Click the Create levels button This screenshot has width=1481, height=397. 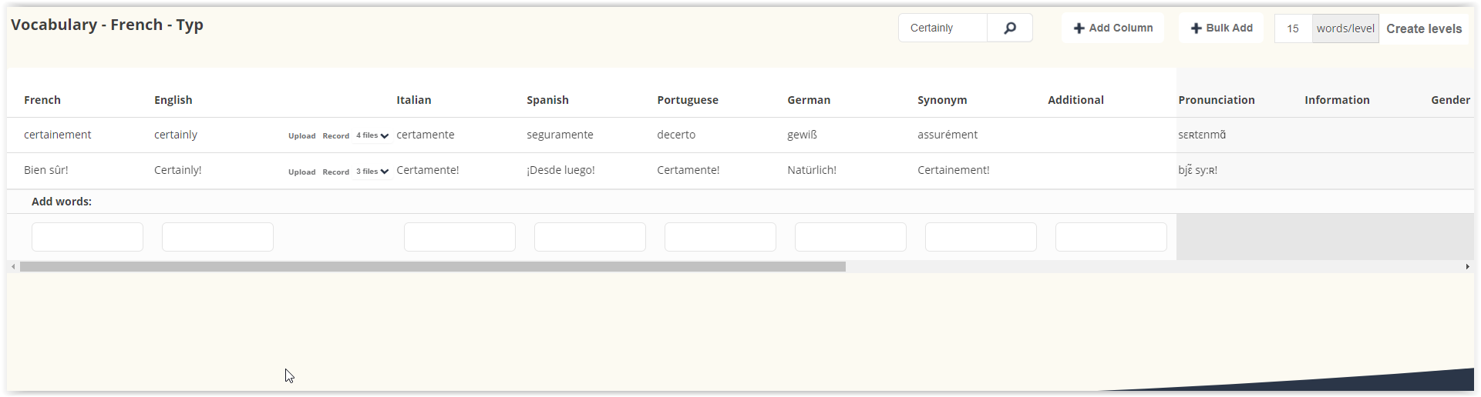(1424, 28)
